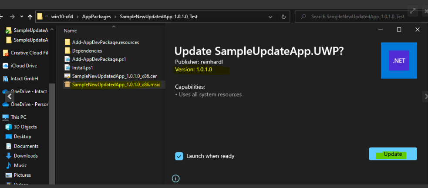This screenshot has width=428, height=188.
Task: Select SampleNewUpdatedApp_1.0.1.0_x86.cer certificate
Action: [x=115, y=76]
